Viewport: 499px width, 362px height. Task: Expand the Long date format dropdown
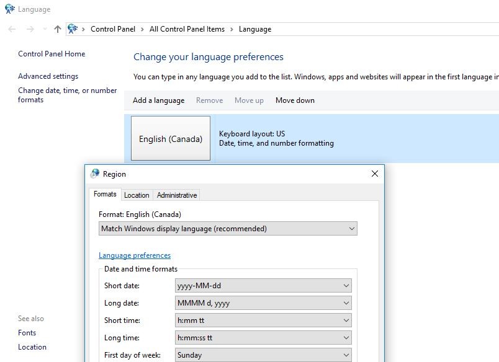(264, 303)
